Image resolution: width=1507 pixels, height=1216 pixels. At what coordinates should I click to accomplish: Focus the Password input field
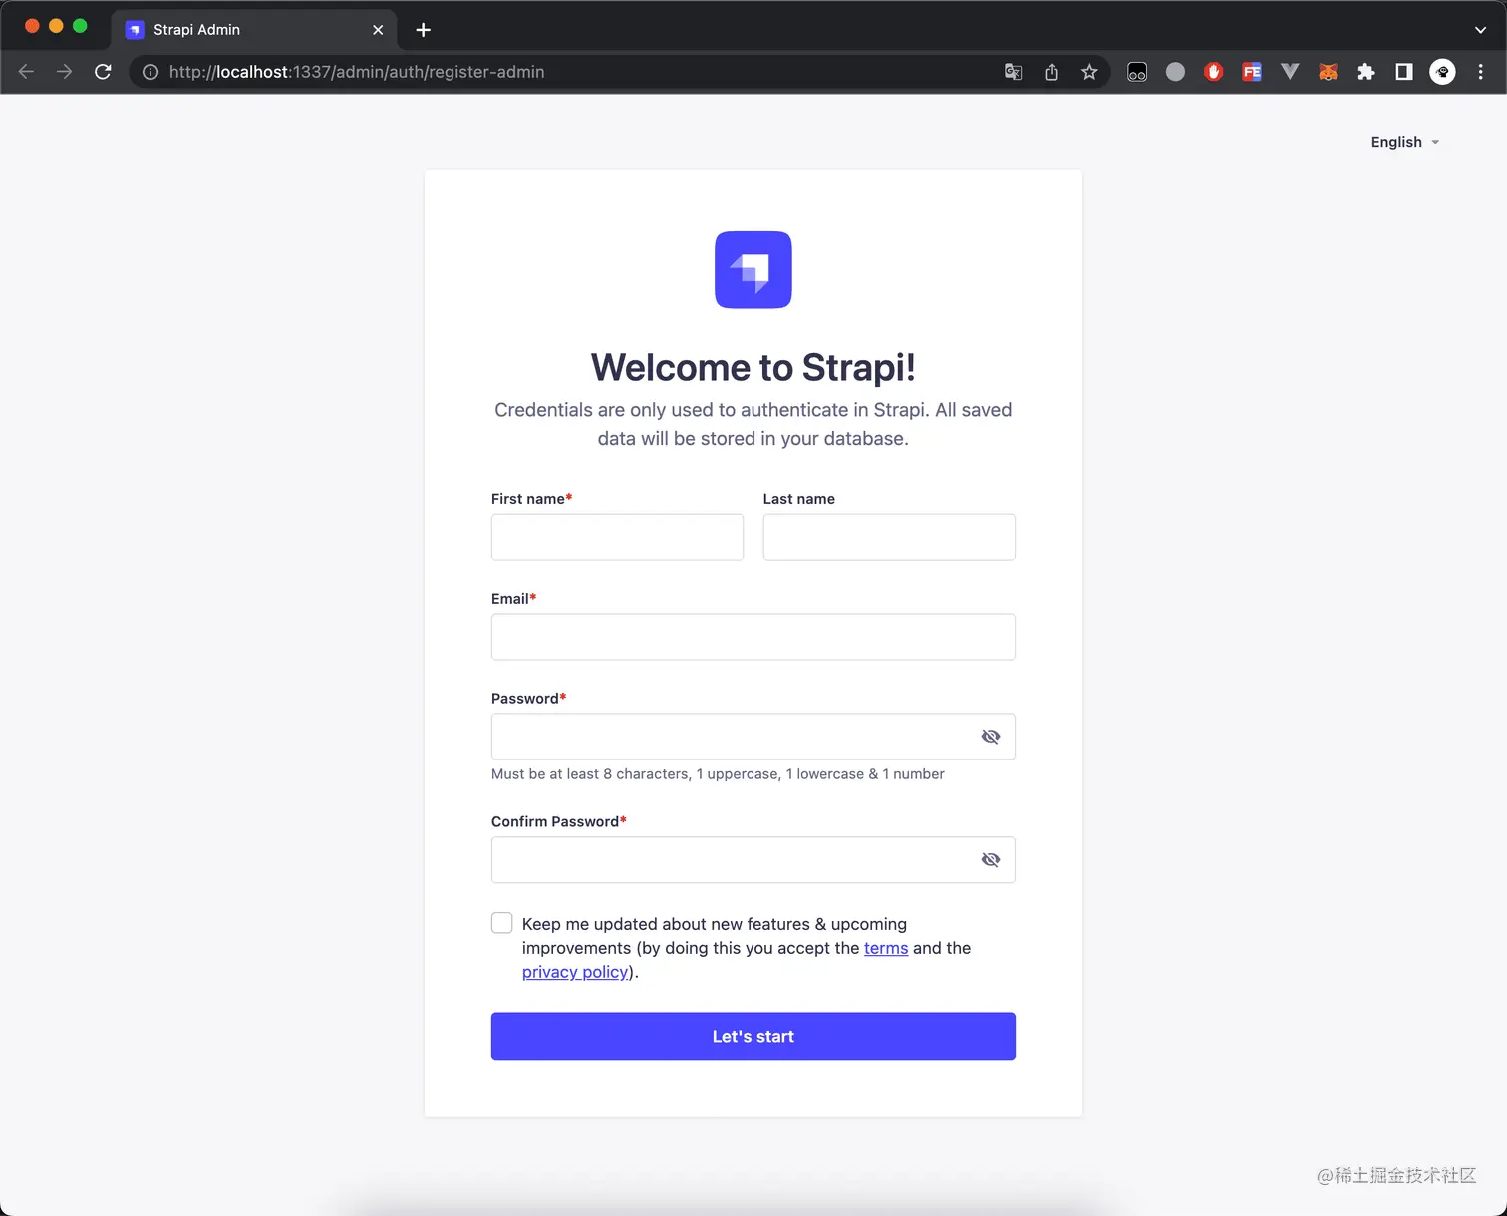(753, 737)
